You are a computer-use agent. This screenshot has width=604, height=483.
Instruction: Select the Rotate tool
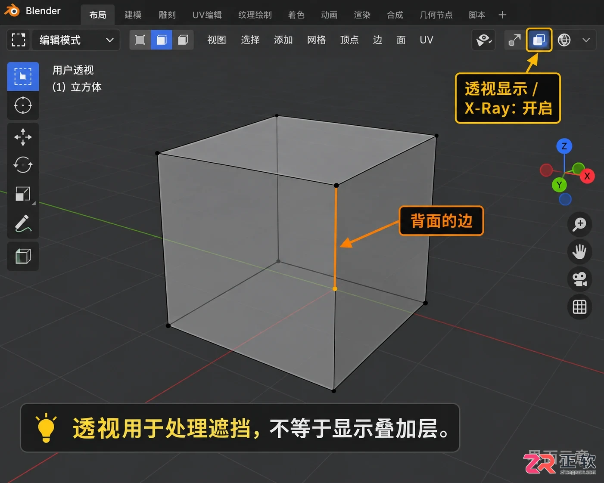point(23,165)
